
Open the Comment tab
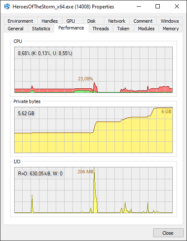point(143,21)
